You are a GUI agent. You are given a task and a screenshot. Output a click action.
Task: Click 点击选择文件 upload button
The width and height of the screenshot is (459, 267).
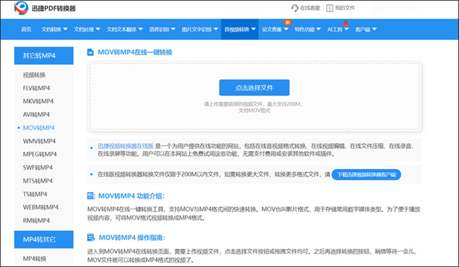(x=254, y=87)
